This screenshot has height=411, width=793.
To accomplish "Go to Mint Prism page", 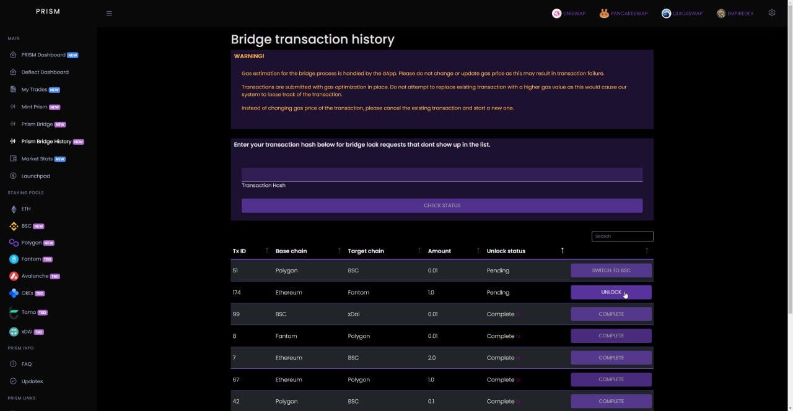I will [34, 106].
